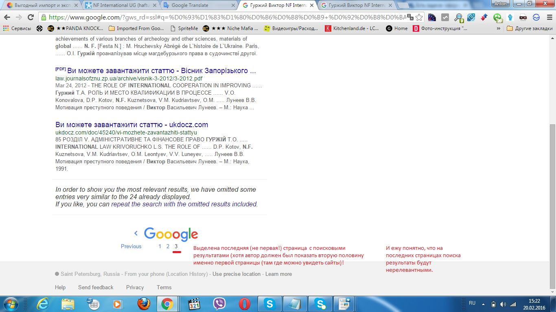Screen dimensions: 556x312
Task: Launch Opera from the taskbar
Action: pyautogui.click(x=245, y=303)
